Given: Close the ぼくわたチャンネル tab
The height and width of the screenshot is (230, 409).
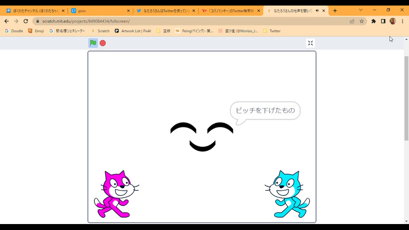Looking at the screenshot, I should pos(63,11).
